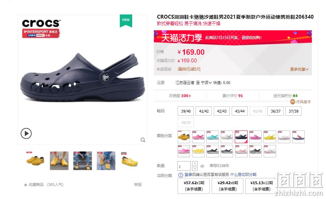326x199 pixels.
Task: Open the 什么是花呗分期 link
Action: coord(243,175)
